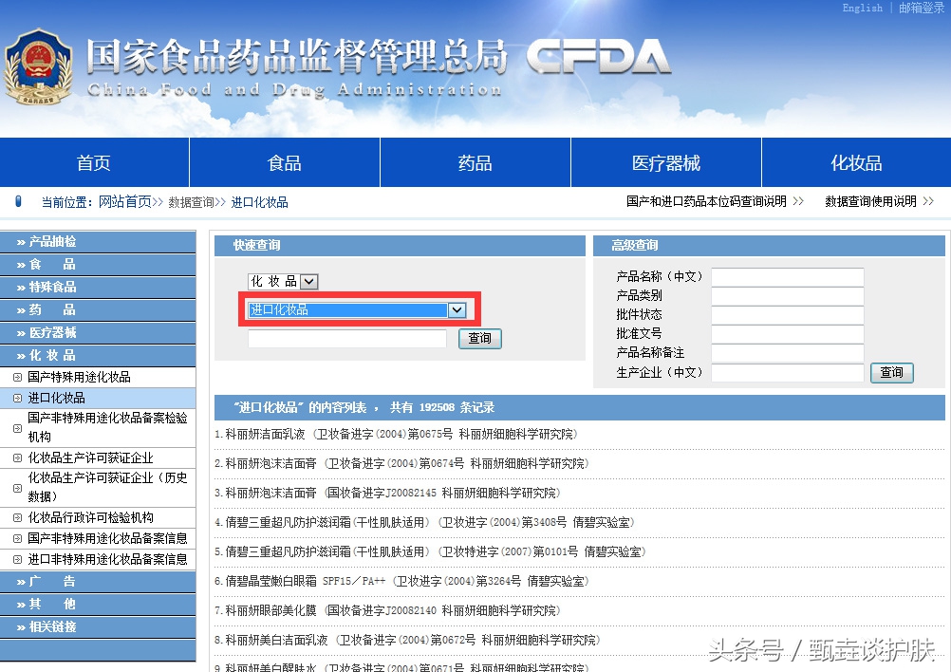This screenshot has height=672, width=951.
Task: Expand the 药品 sidebar section
Action: 98,310
